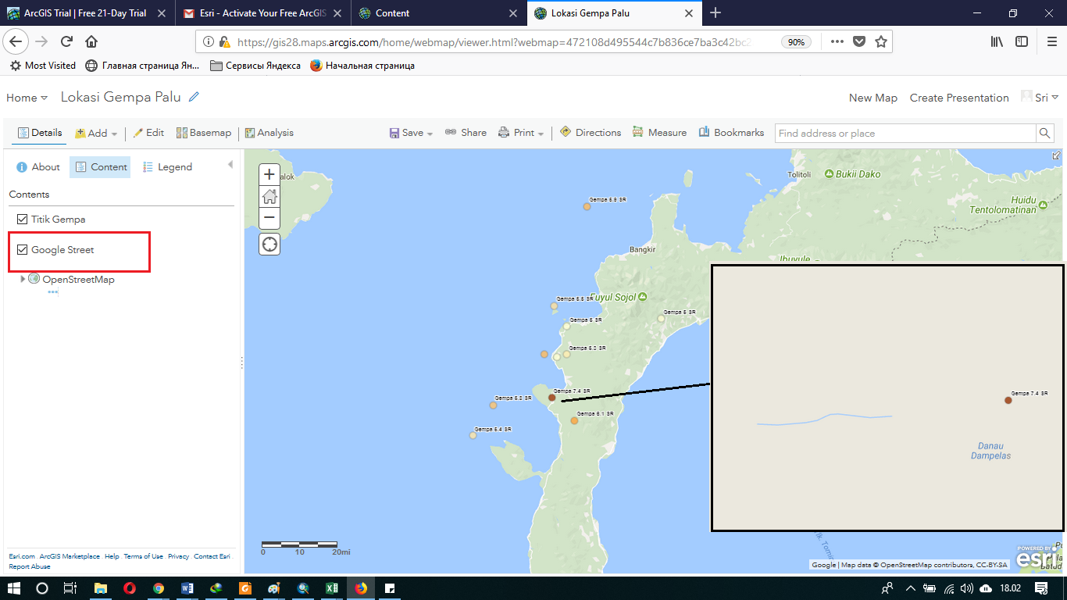Go back to previous page
Screen dimensions: 1067x600
16,41
